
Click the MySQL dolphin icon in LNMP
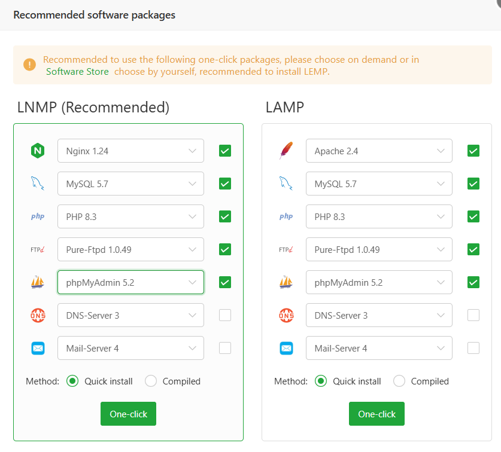coord(37,184)
